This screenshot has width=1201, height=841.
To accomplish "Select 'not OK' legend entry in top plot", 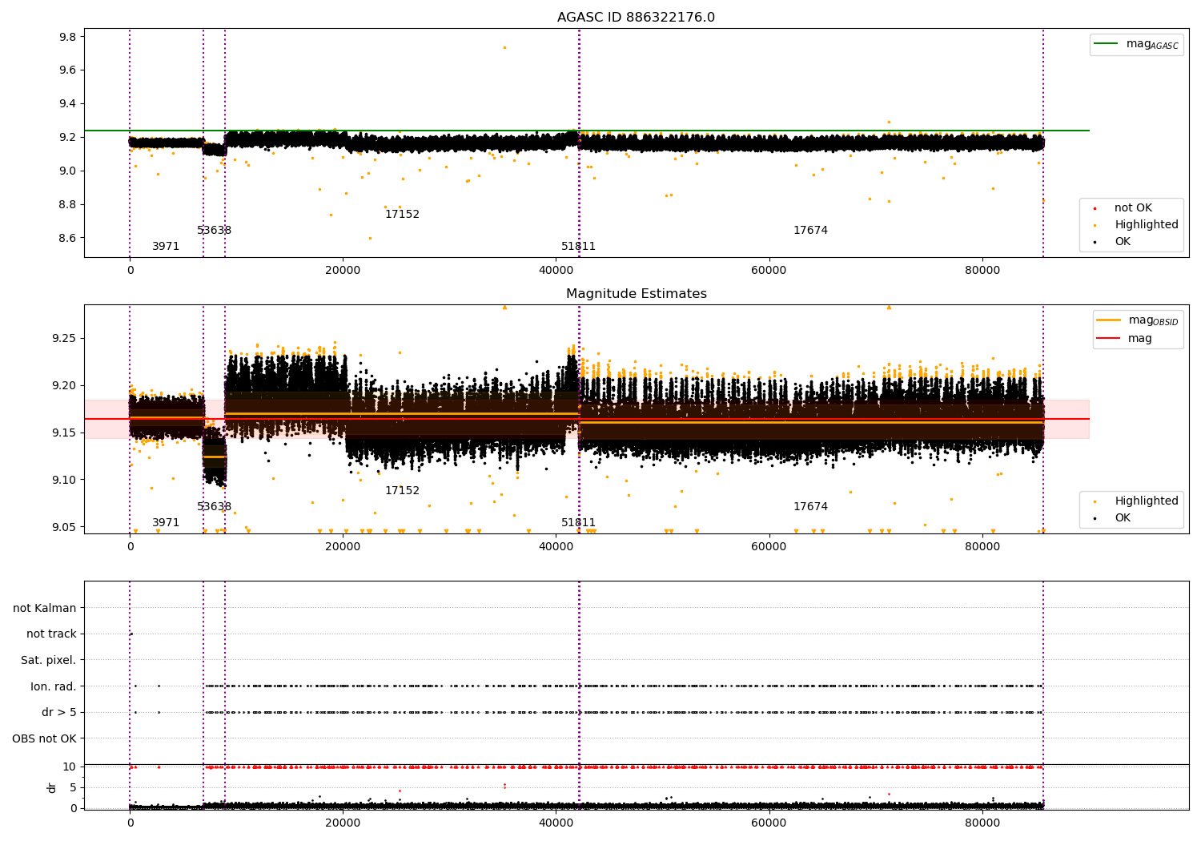I will click(1133, 208).
